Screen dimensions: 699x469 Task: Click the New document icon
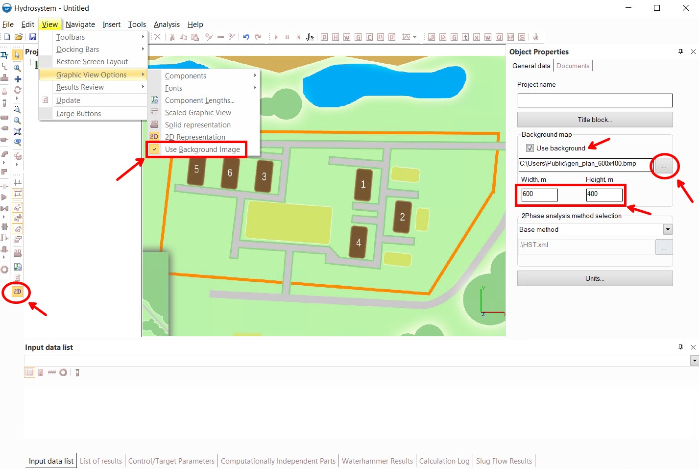pos(7,37)
